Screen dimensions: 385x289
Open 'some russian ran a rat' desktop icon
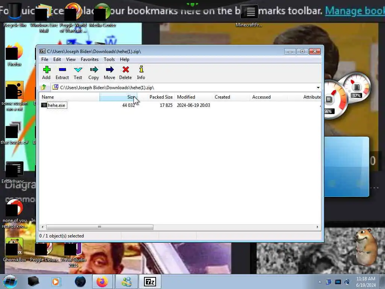coord(15,96)
